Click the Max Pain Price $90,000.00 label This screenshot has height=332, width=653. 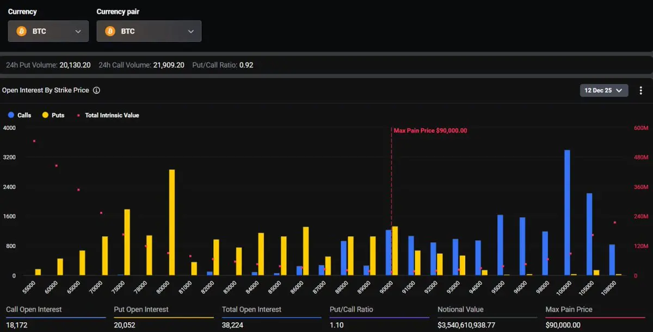(430, 131)
